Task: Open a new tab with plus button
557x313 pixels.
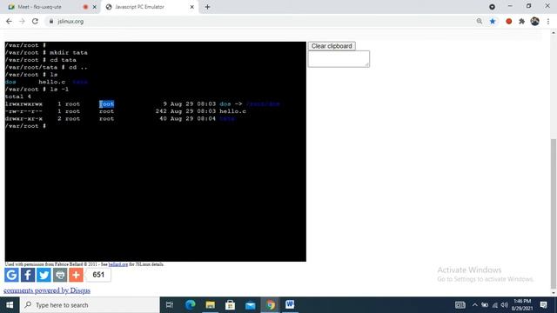Action: click(x=207, y=7)
